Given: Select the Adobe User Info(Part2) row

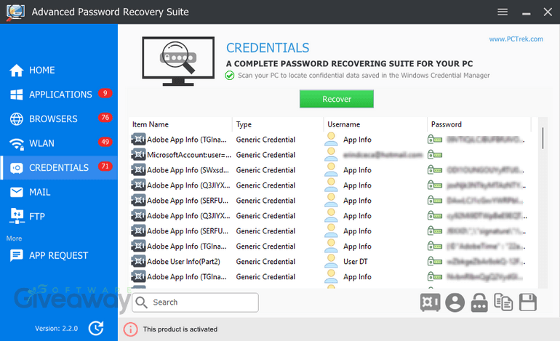Looking at the screenshot, I should click(x=333, y=261).
